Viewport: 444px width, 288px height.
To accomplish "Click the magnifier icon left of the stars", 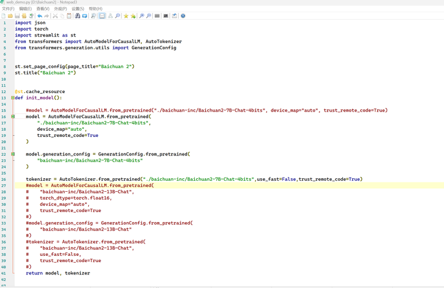I will point(117,16).
